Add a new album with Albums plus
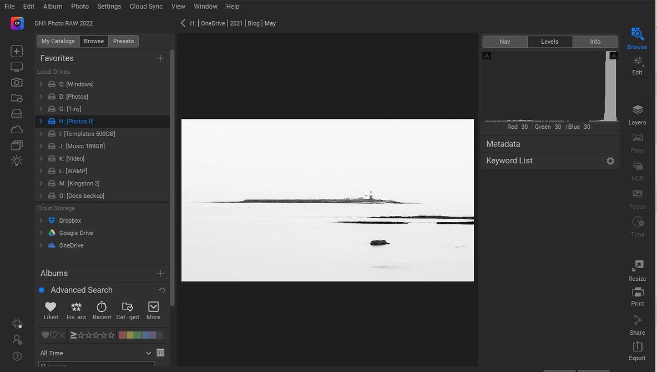The width and height of the screenshot is (657, 372). (160, 273)
